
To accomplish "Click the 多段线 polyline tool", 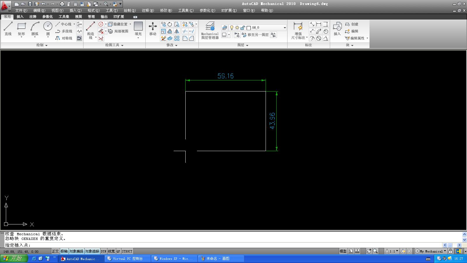I will click(x=64, y=31).
